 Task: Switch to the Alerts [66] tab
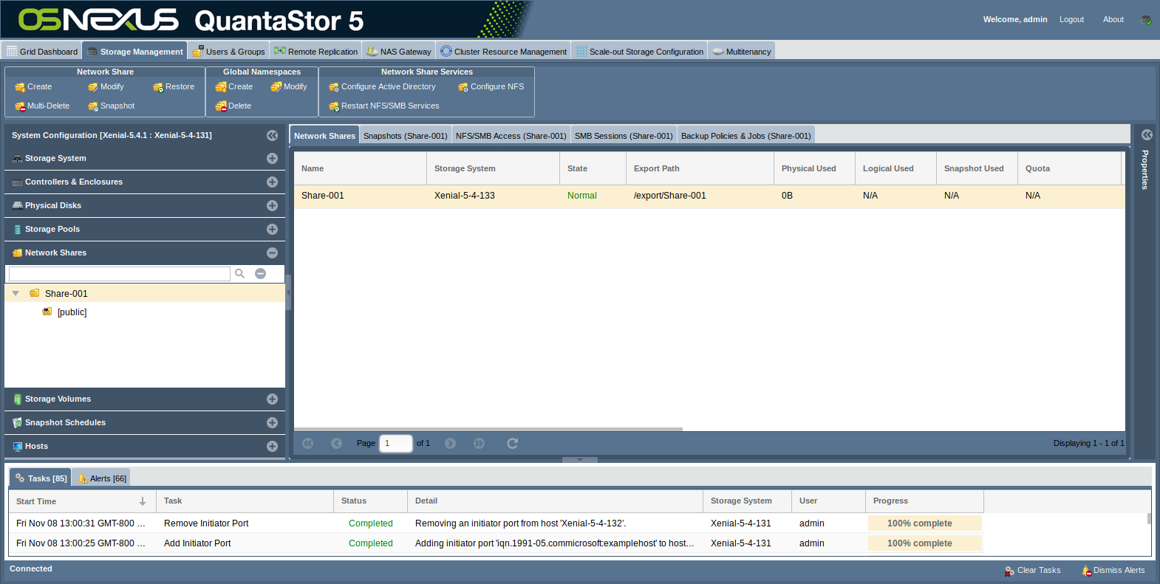click(102, 478)
